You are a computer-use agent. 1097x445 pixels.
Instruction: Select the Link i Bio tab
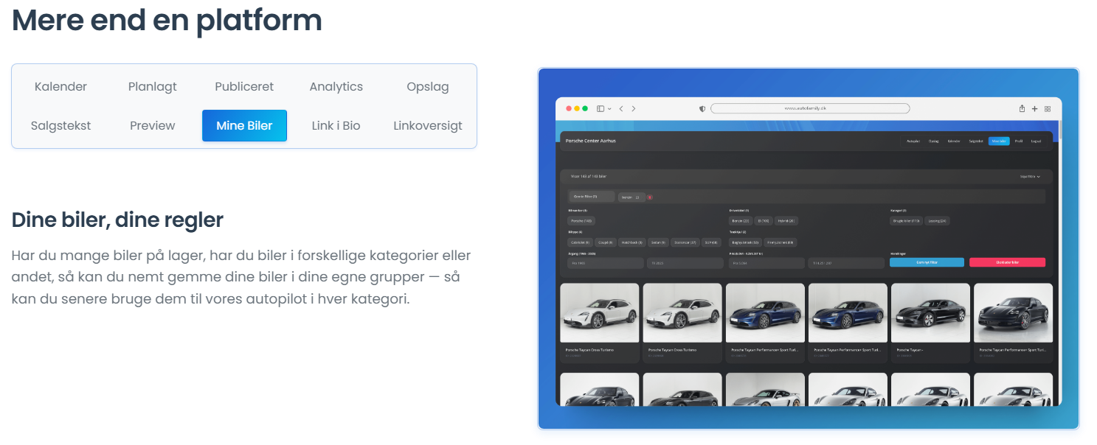coord(336,126)
